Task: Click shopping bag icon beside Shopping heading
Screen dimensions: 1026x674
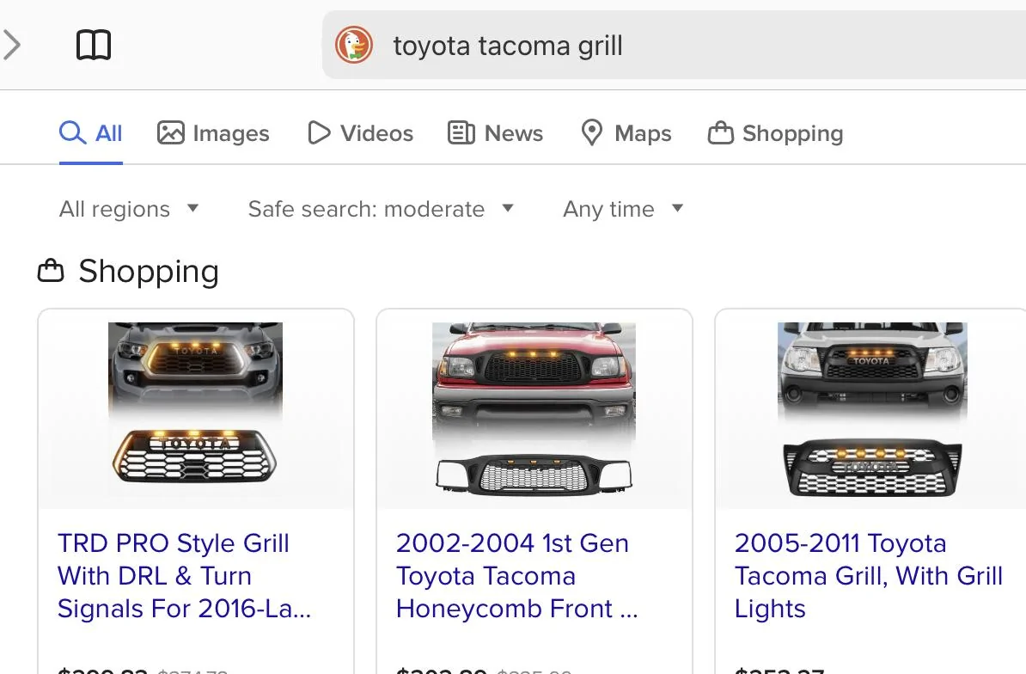Action: pyautogui.click(x=51, y=270)
